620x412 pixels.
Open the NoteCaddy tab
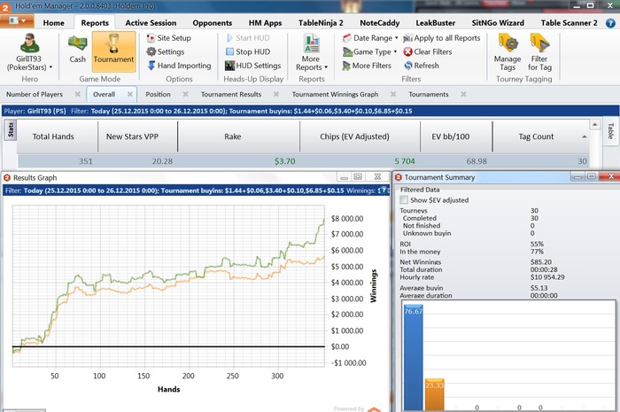[380, 23]
